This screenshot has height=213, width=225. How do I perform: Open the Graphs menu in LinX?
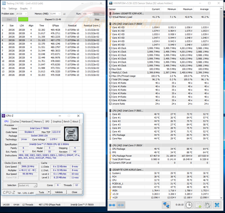(23, 8)
